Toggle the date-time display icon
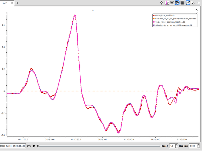 click(177, 3)
